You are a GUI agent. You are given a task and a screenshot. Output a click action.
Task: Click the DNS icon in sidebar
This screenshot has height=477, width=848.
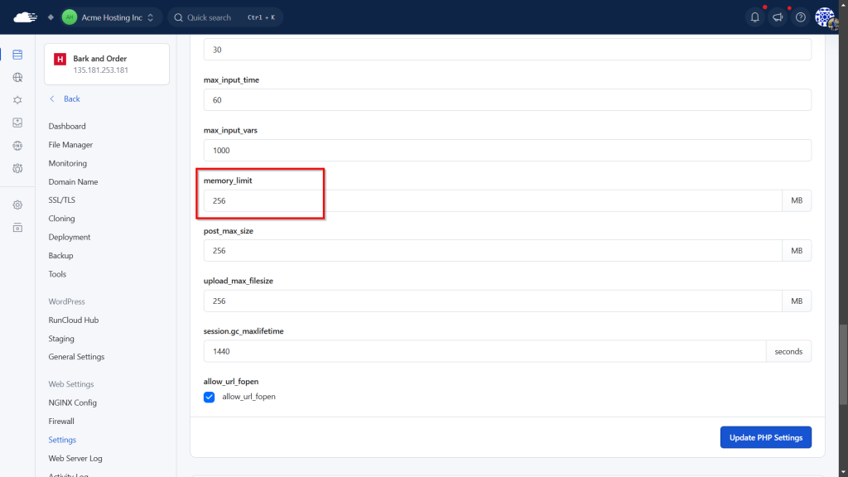pos(17,146)
